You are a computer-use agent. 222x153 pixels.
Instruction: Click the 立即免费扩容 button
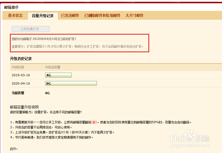pyautogui.click(x=30, y=29)
